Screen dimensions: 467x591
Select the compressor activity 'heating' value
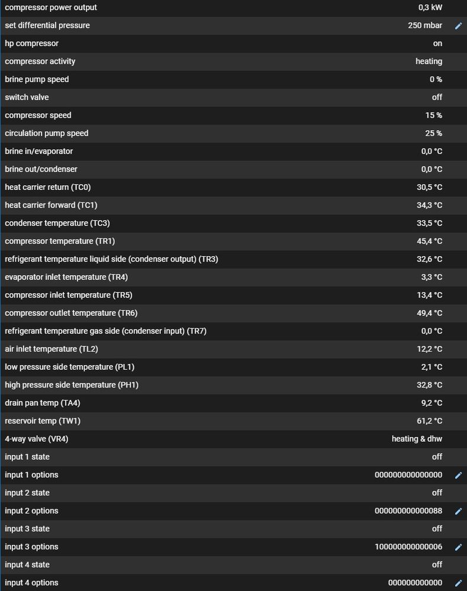(x=429, y=62)
